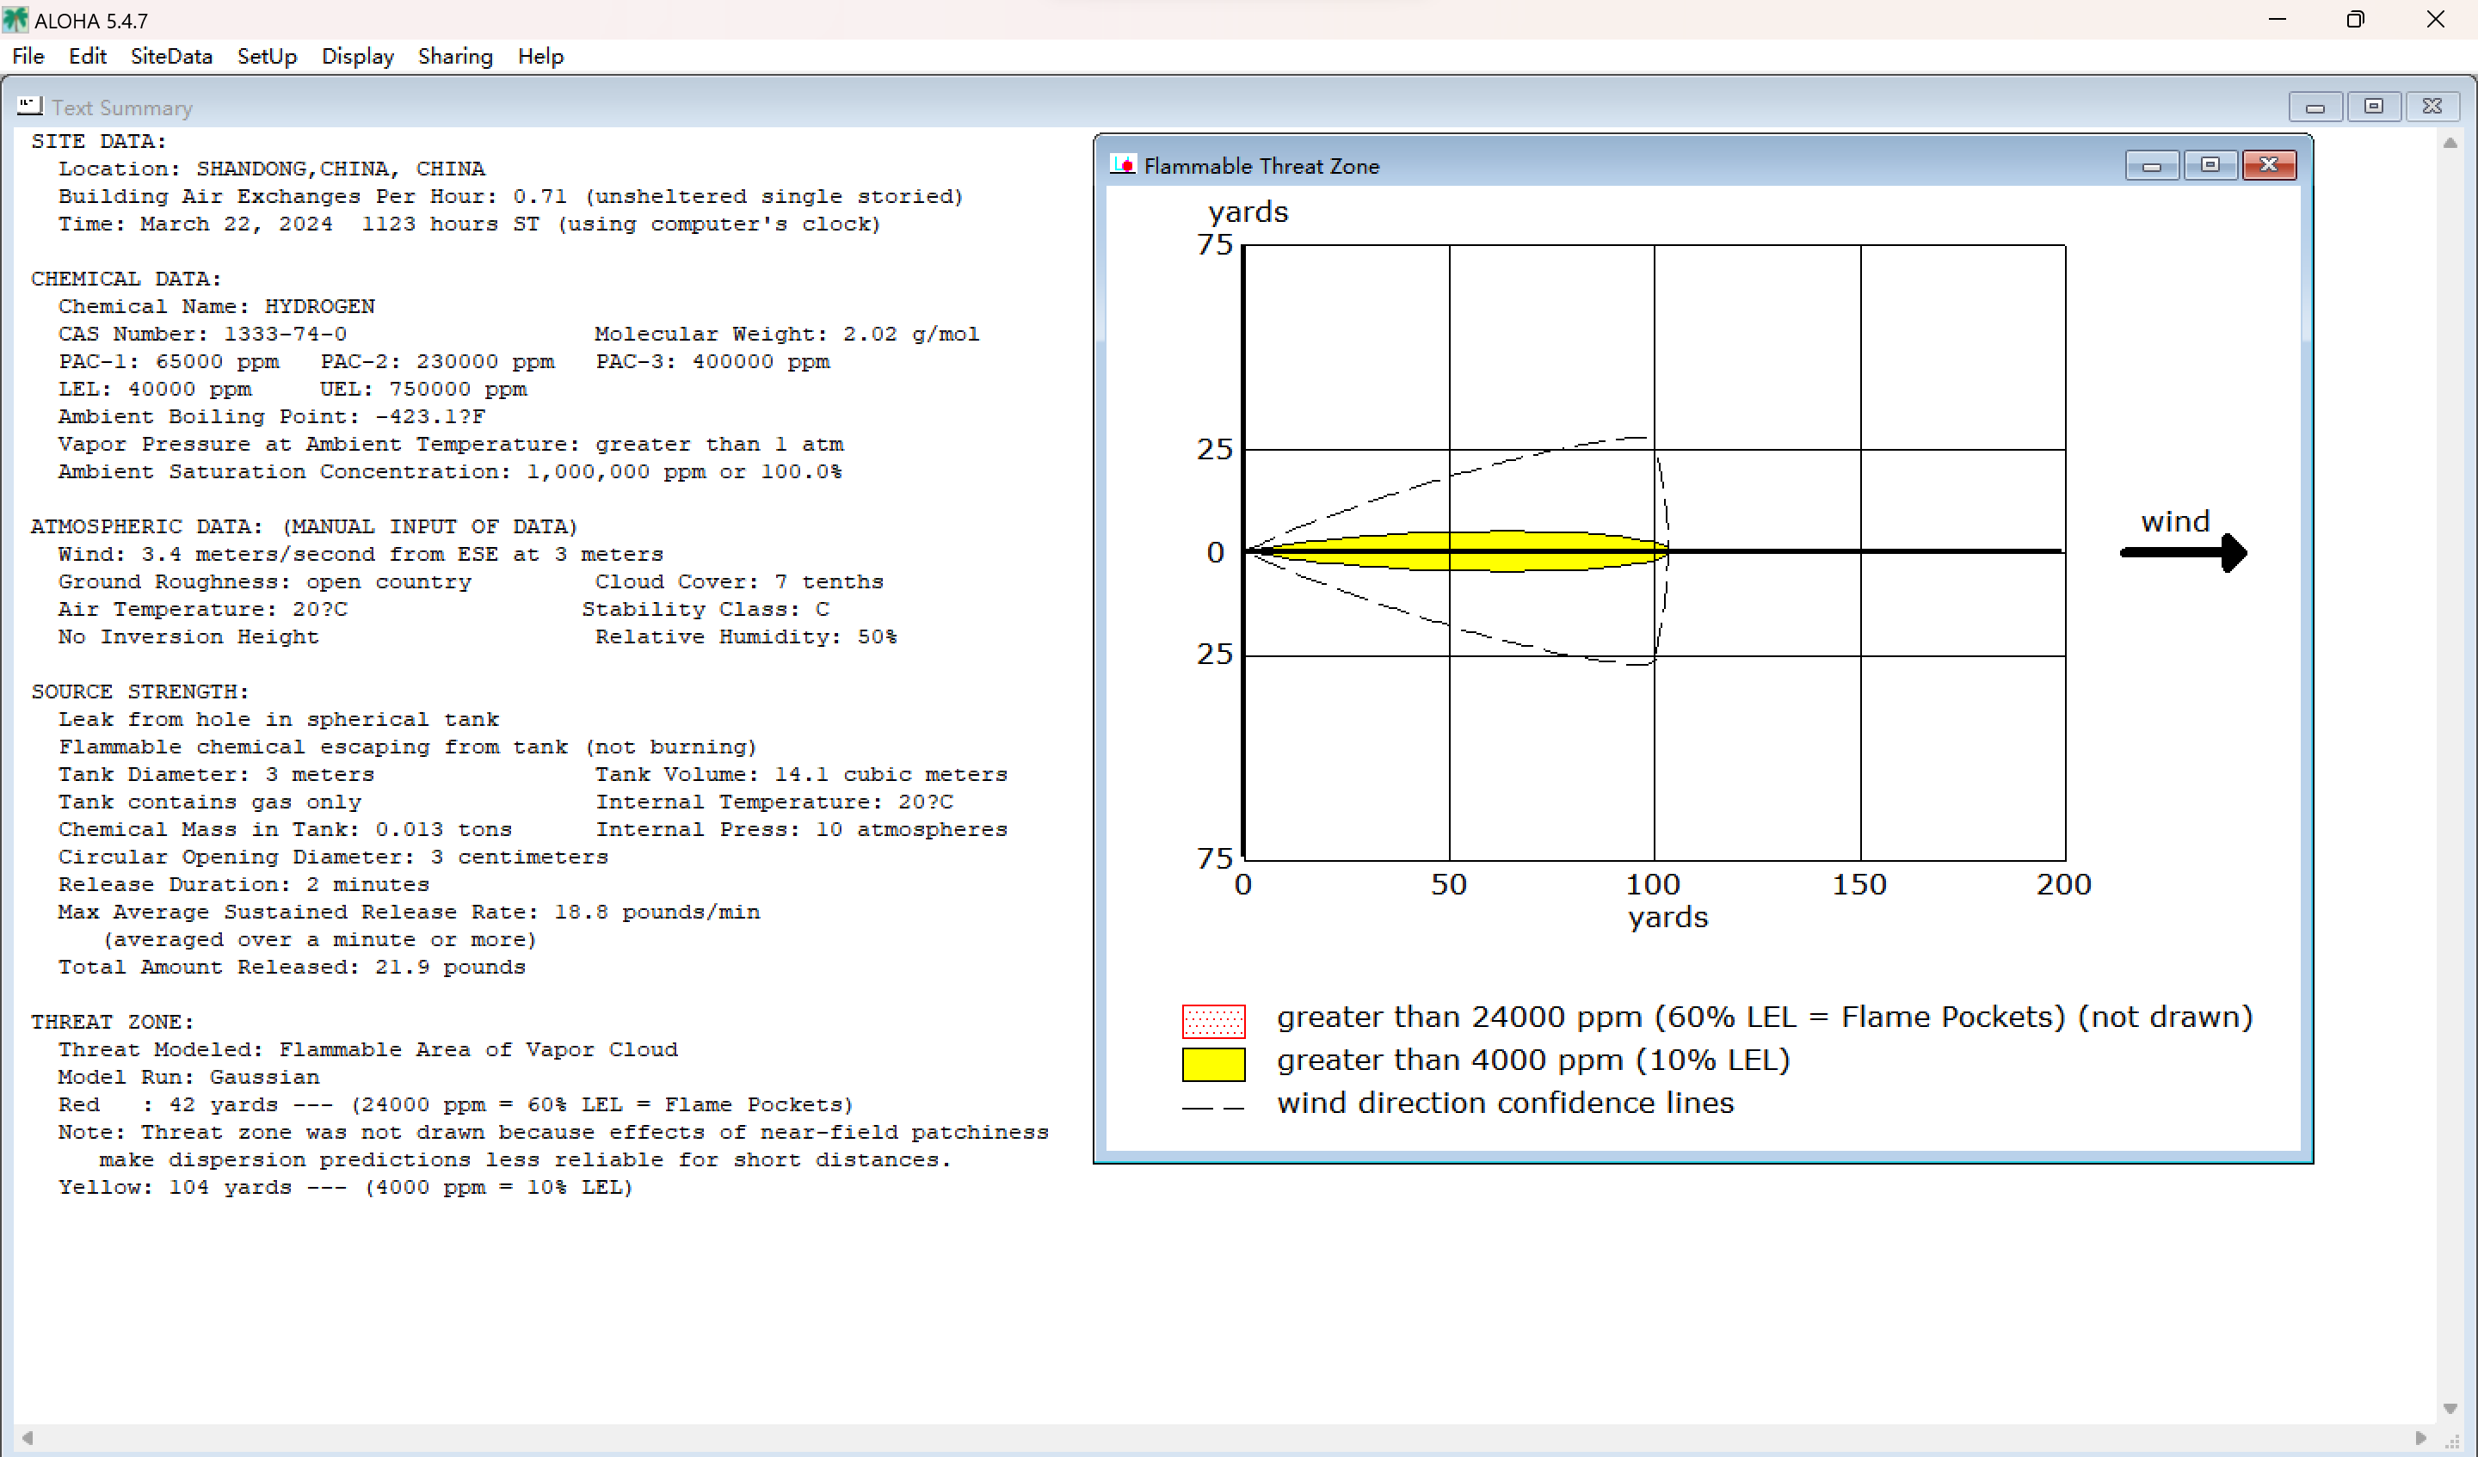The image size is (2478, 1457).
Task: Click 'Circular Opening Diameter: 3 centimeters' line
Action: 333,858
